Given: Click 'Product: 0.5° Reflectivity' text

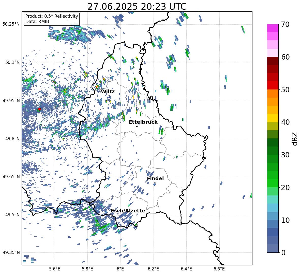Looking at the screenshot, I should pyautogui.click(x=52, y=16).
